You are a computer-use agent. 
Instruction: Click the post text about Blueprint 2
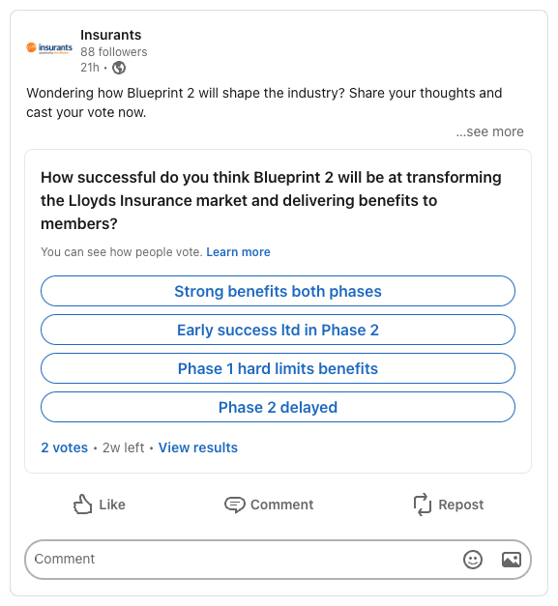(264, 102)
